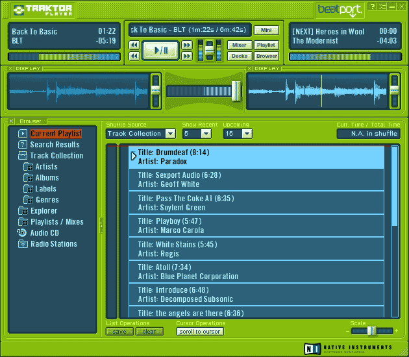Viewport: 409px width, 357px height.
Task: Open the help question mark icon
Action: click(x=373, y=6)
